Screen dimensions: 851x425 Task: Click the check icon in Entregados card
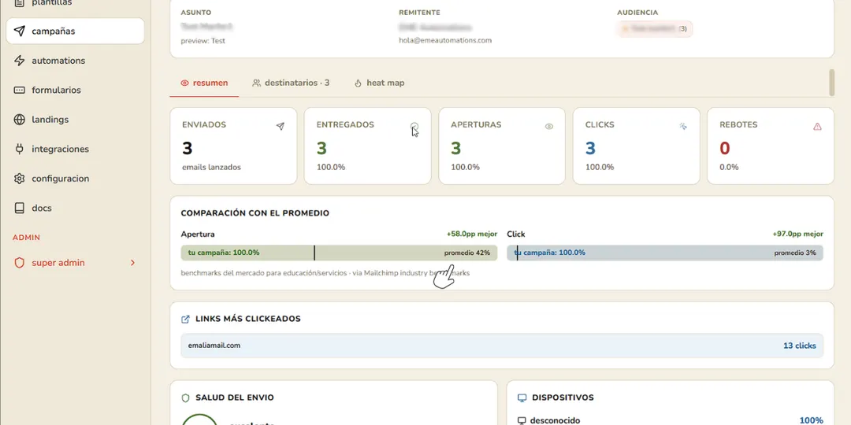414,126
